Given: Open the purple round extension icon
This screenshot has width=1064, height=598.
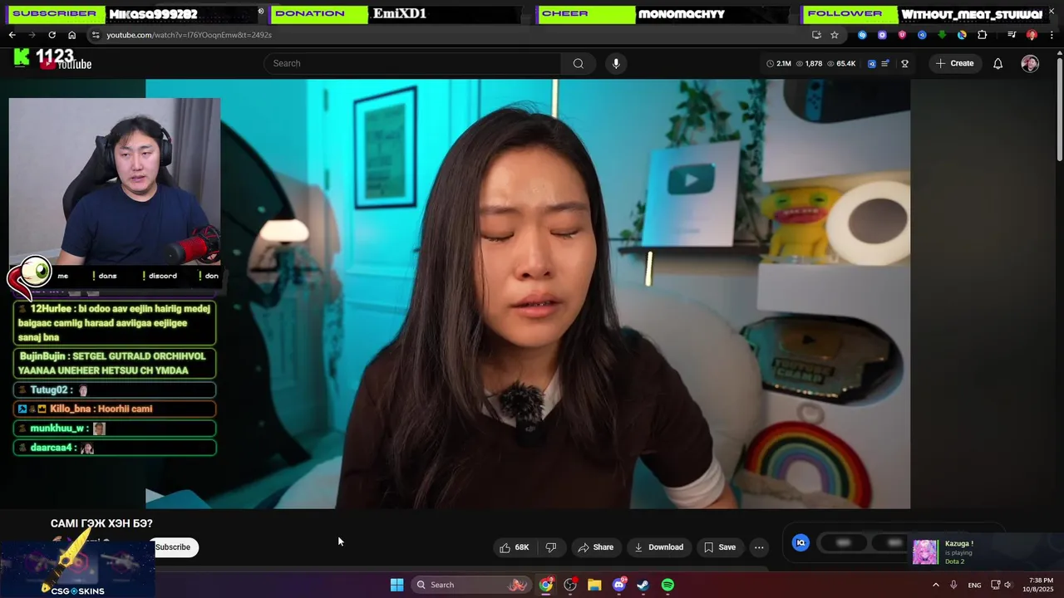Looking at the screenshot, I should (881, 35).
